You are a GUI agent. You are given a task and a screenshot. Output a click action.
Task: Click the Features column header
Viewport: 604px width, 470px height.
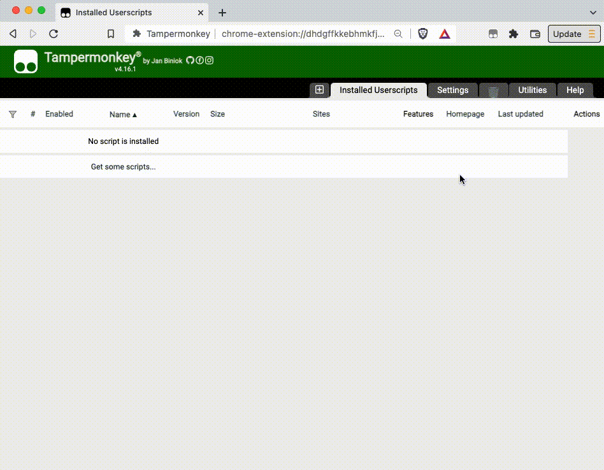[x=418, y=114]
